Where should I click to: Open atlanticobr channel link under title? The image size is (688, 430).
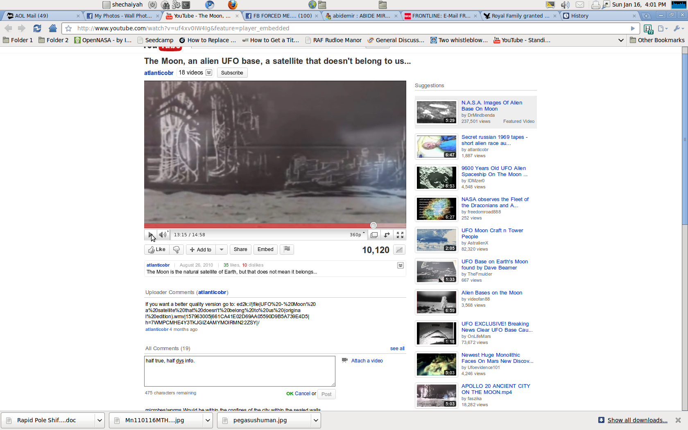[159, 73]
